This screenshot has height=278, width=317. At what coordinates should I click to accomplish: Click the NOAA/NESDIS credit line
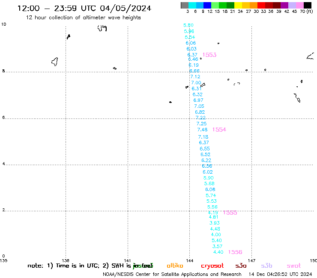coord(172,274)
